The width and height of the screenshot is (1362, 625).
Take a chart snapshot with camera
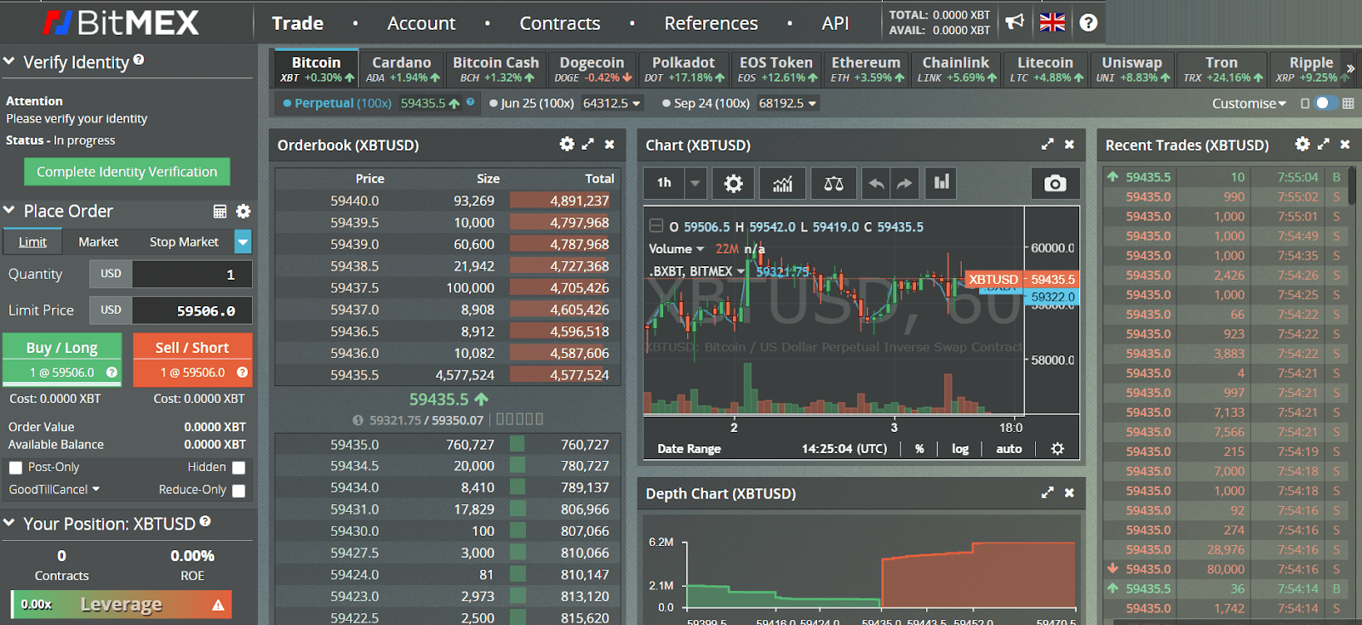(x=1055, y=183)
